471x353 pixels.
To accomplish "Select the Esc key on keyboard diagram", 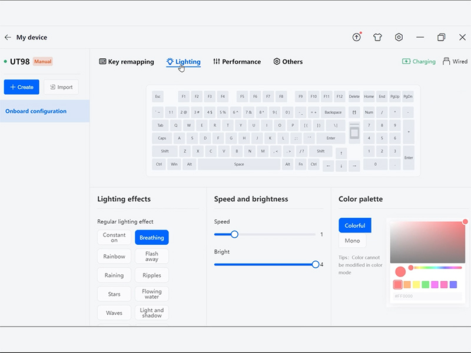I will [158, 96].
